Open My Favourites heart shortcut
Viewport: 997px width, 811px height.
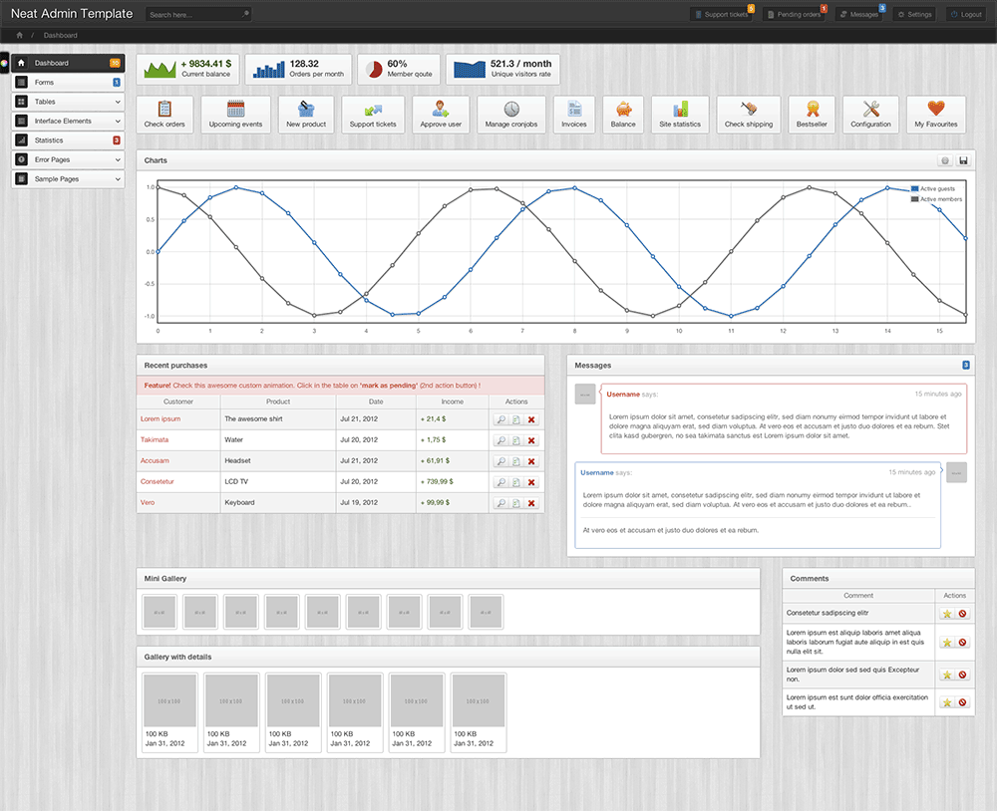coord(935,110)
